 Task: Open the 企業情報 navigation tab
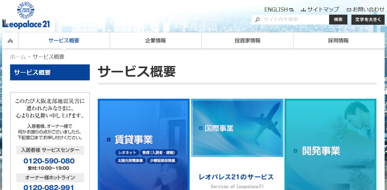point(156,41)
